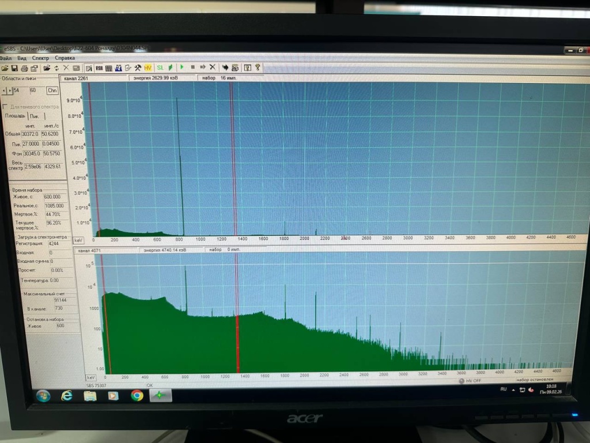Toggle the yellow HV high voltage icon
Viewport: 590px width, 443px height.
[148, 68]
